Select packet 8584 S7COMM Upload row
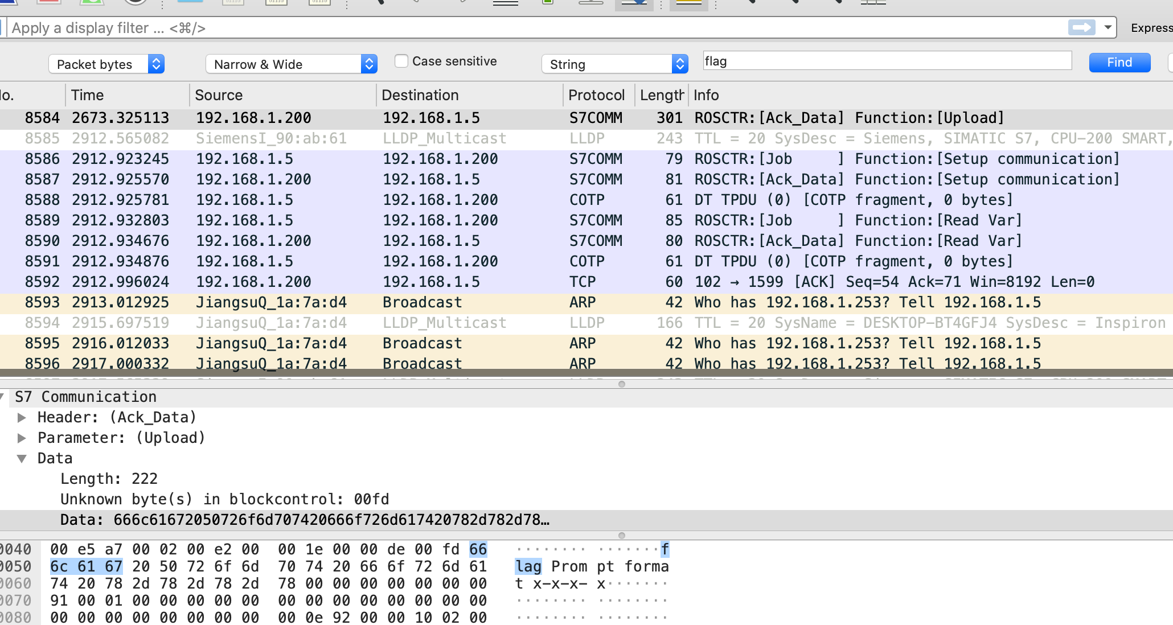 pyautogui.click(x=586, y=118)
